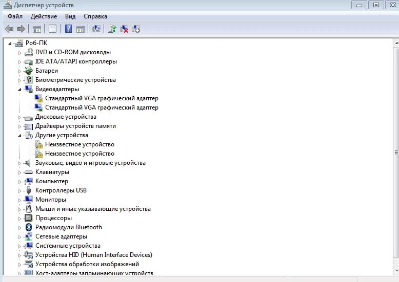
Task: Maximize the Диспетчер устройств window
Action: coord(376,5)
